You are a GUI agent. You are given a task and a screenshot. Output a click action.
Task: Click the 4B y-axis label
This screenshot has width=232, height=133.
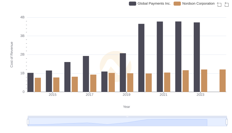click(x=22, y=17)
